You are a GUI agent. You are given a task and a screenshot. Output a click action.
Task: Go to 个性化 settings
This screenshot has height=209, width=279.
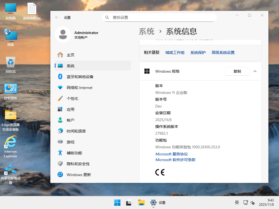(x=93, y=99)
